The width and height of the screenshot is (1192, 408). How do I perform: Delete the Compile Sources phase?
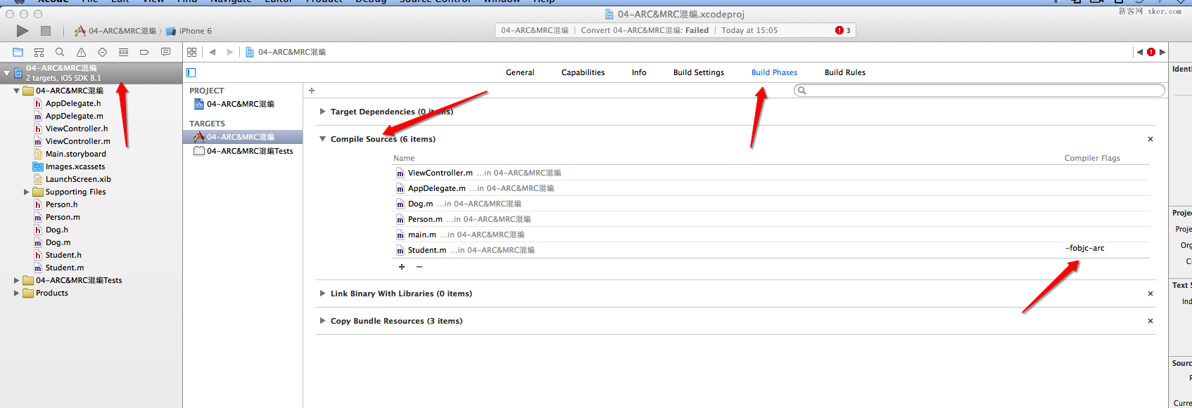[1150, 139]
